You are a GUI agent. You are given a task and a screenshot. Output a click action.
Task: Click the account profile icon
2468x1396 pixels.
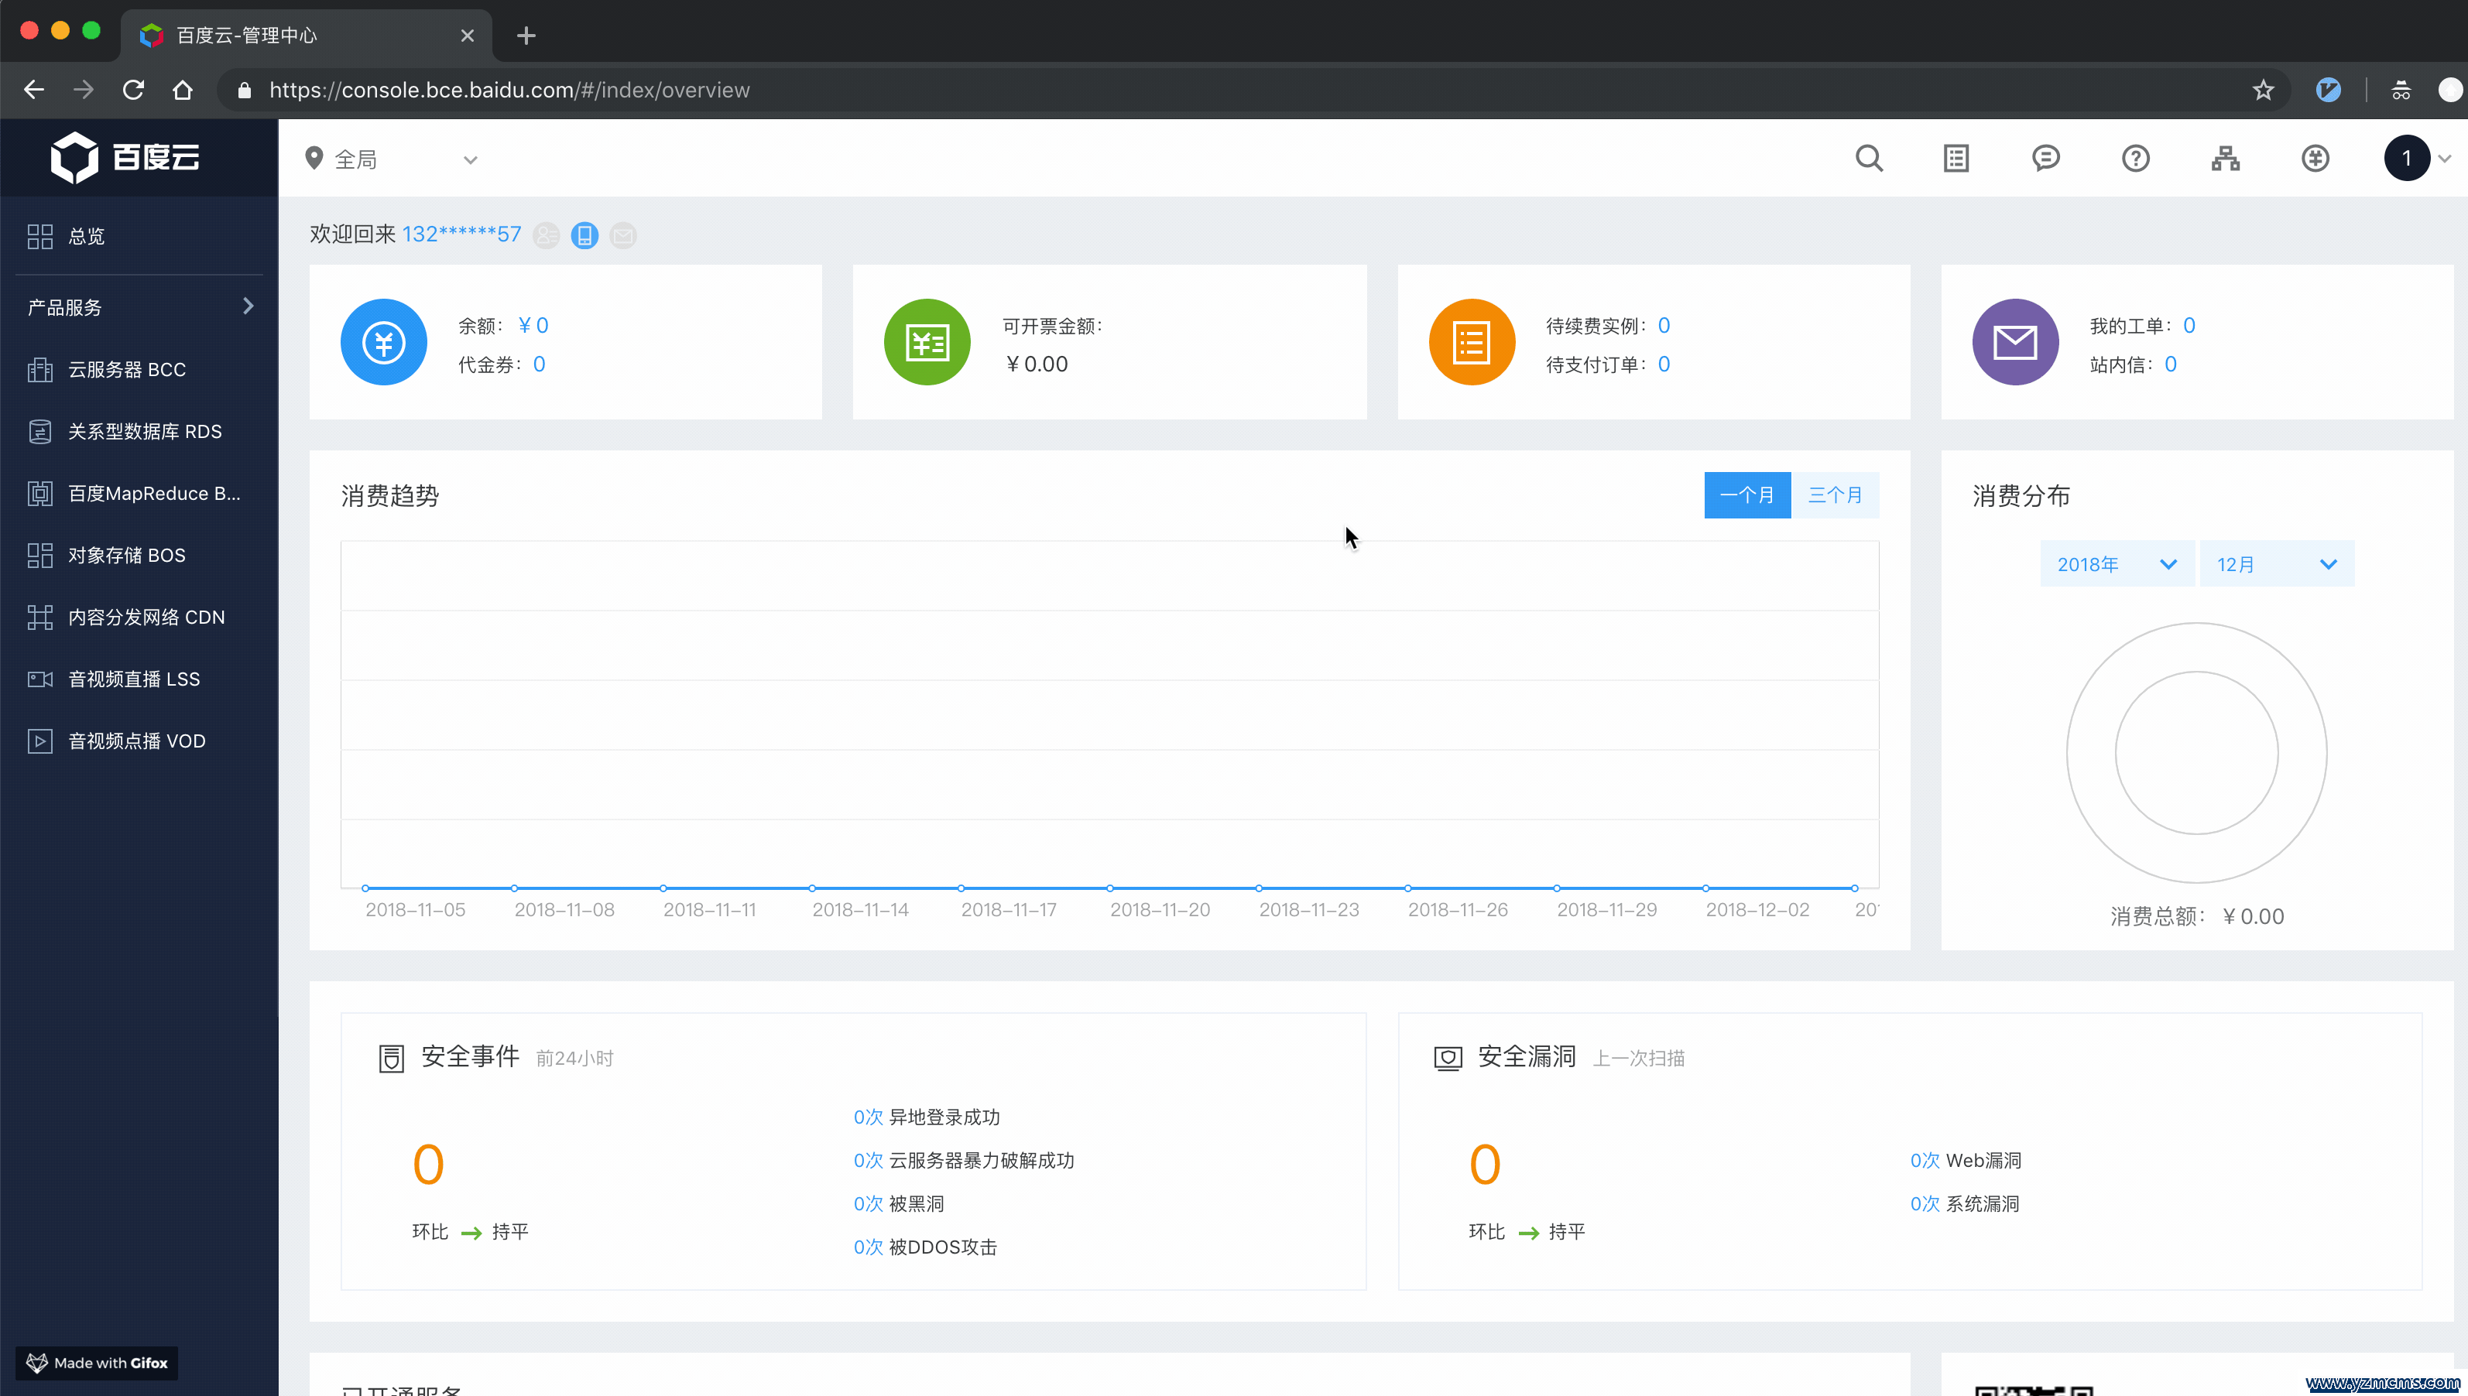pyautogui.click(x=2405, y=158)
